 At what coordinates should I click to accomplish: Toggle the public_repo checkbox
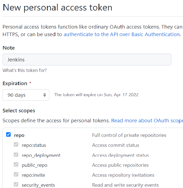(x=16, y=164)
